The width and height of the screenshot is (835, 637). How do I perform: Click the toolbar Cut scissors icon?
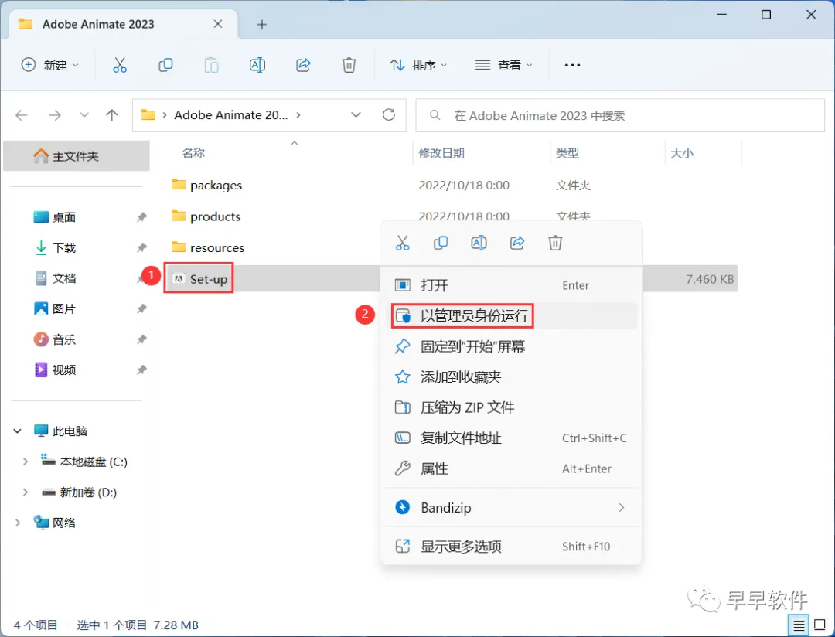[120, 65]
